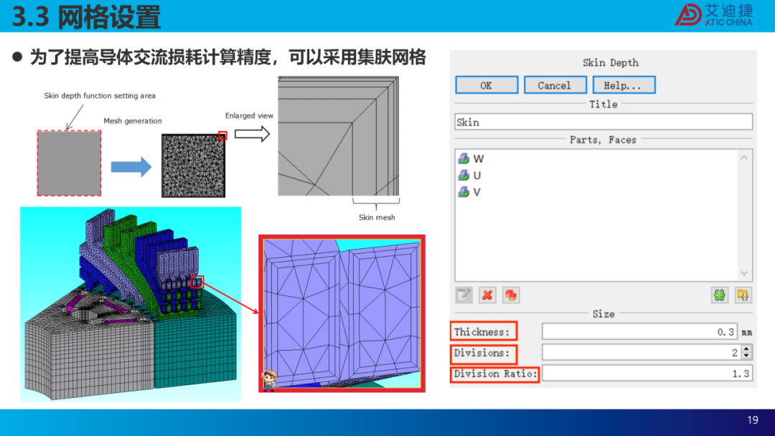Screen dimensions: 775x436
Task: Click the bullet text about 集肤网格
Action: pos(228,57)
